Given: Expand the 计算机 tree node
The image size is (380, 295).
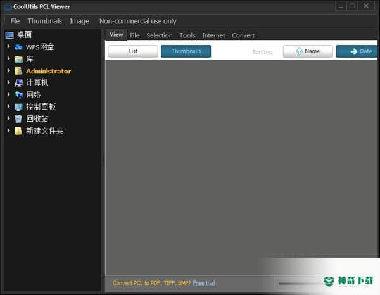Looking at the screenshot, I should 9,82.
